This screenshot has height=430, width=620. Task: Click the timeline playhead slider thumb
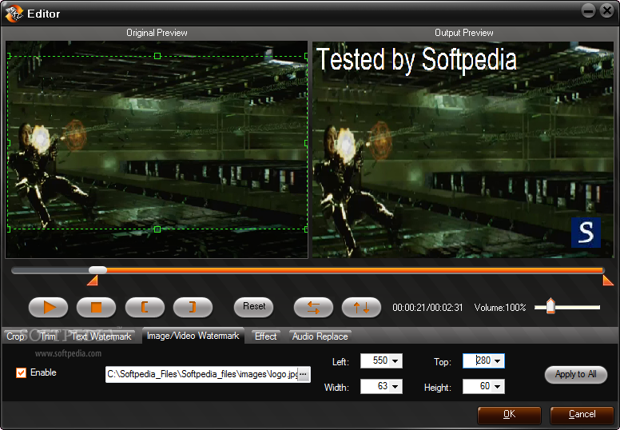97,270
